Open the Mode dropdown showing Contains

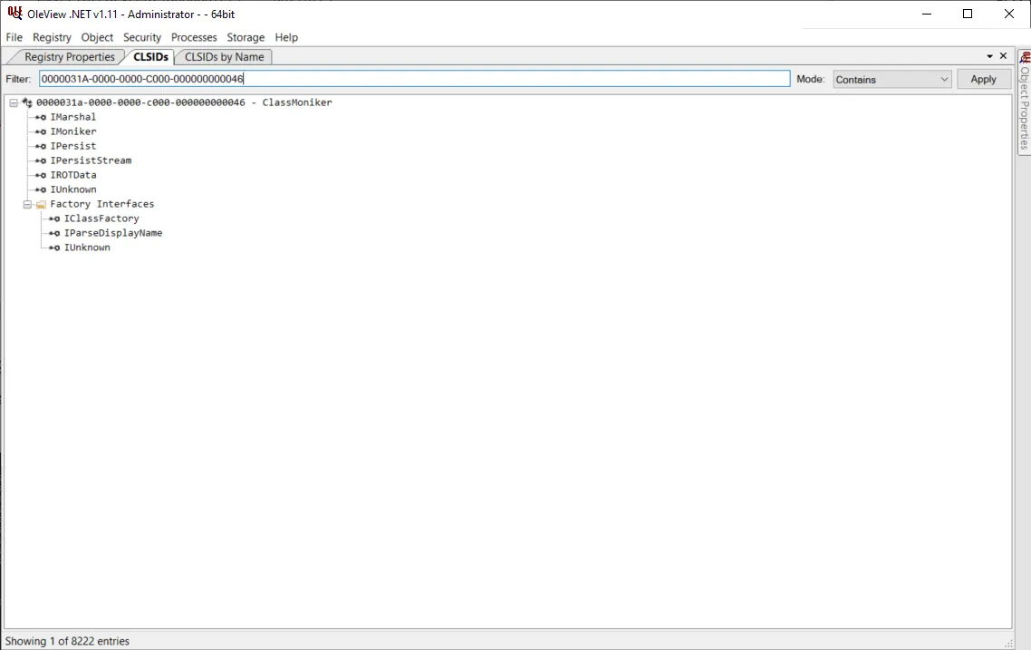[x=891, y=80]
